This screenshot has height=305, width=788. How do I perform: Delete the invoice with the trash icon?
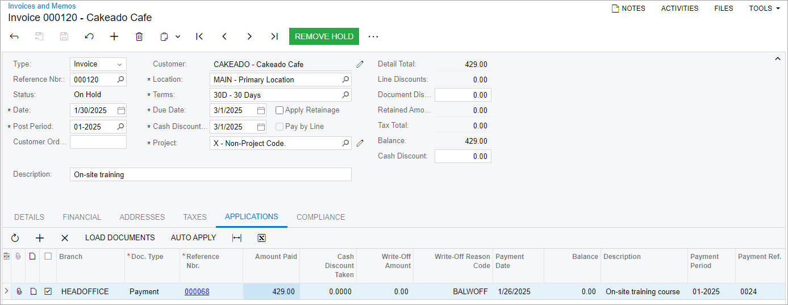(139, 36)
